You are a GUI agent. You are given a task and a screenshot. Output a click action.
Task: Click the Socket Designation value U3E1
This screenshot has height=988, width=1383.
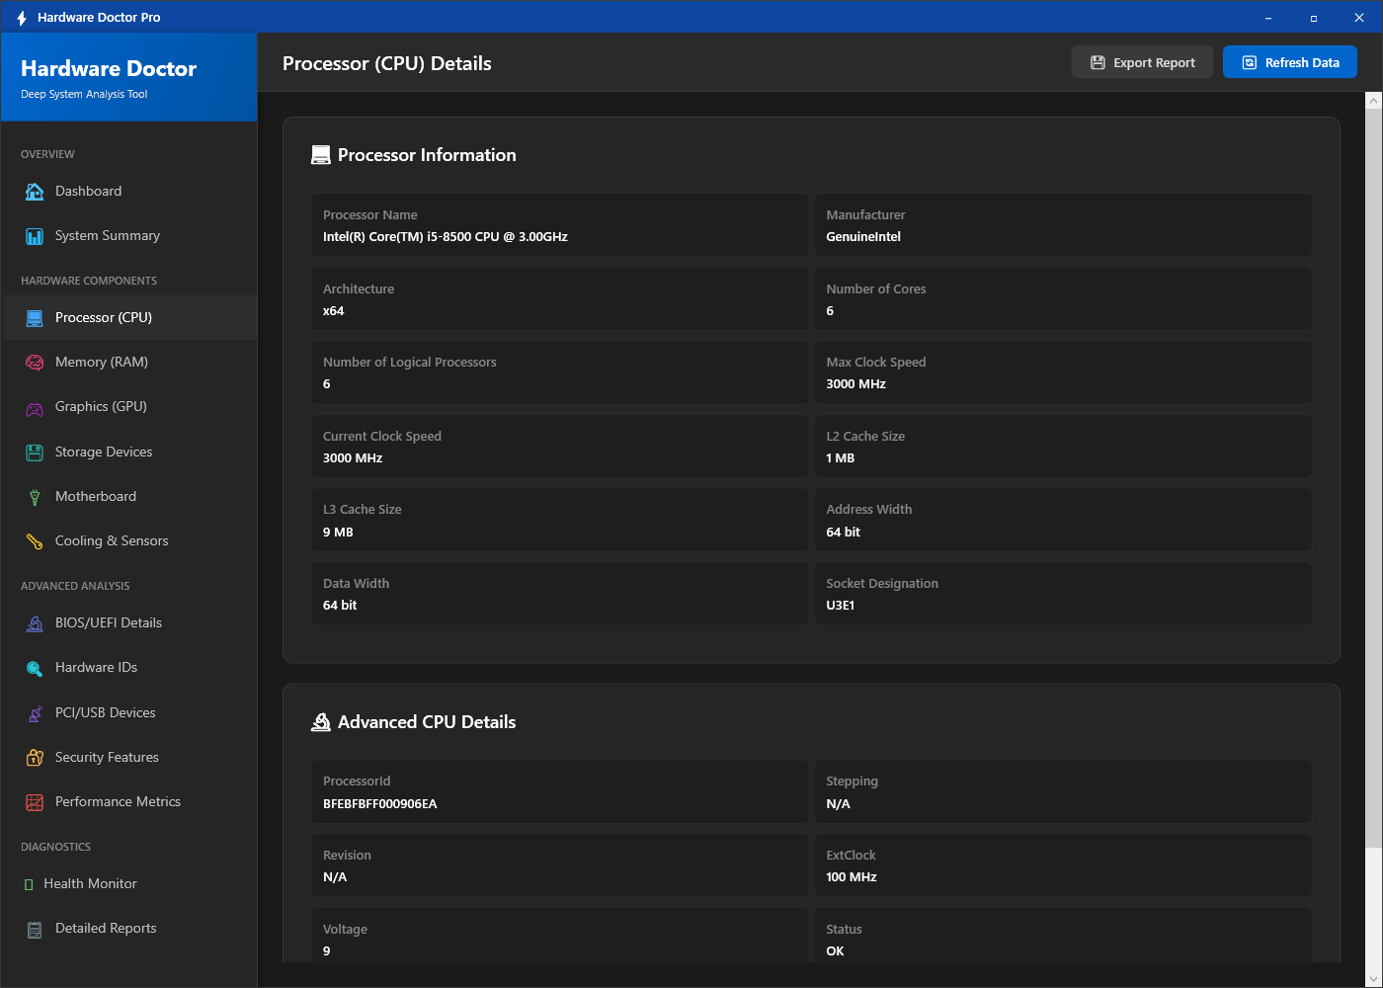pyautogui.click(x=841, y=606)
